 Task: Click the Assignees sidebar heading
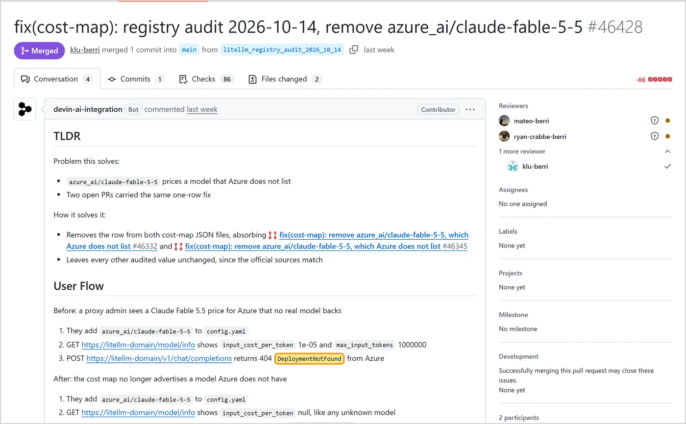pos(514,190)
